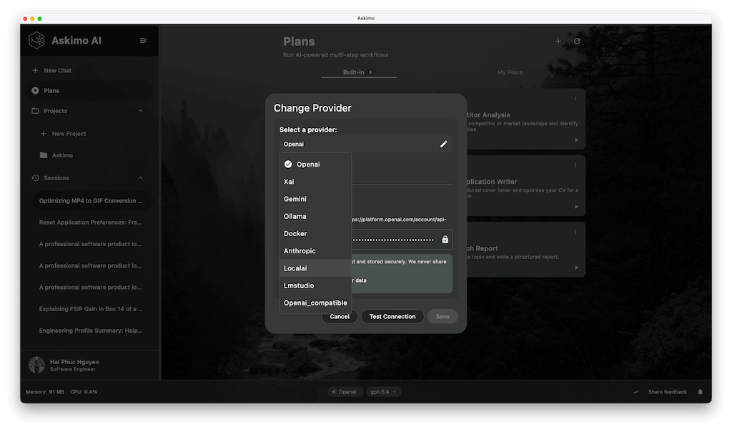Choose Localai from provider list
732x430 pixels.
[315, 268]
